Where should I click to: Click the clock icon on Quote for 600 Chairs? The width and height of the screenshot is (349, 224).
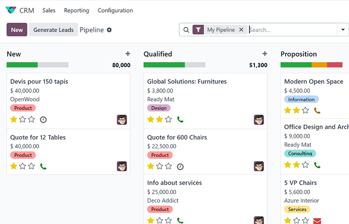pyautogui.click(x=180, y=166)
